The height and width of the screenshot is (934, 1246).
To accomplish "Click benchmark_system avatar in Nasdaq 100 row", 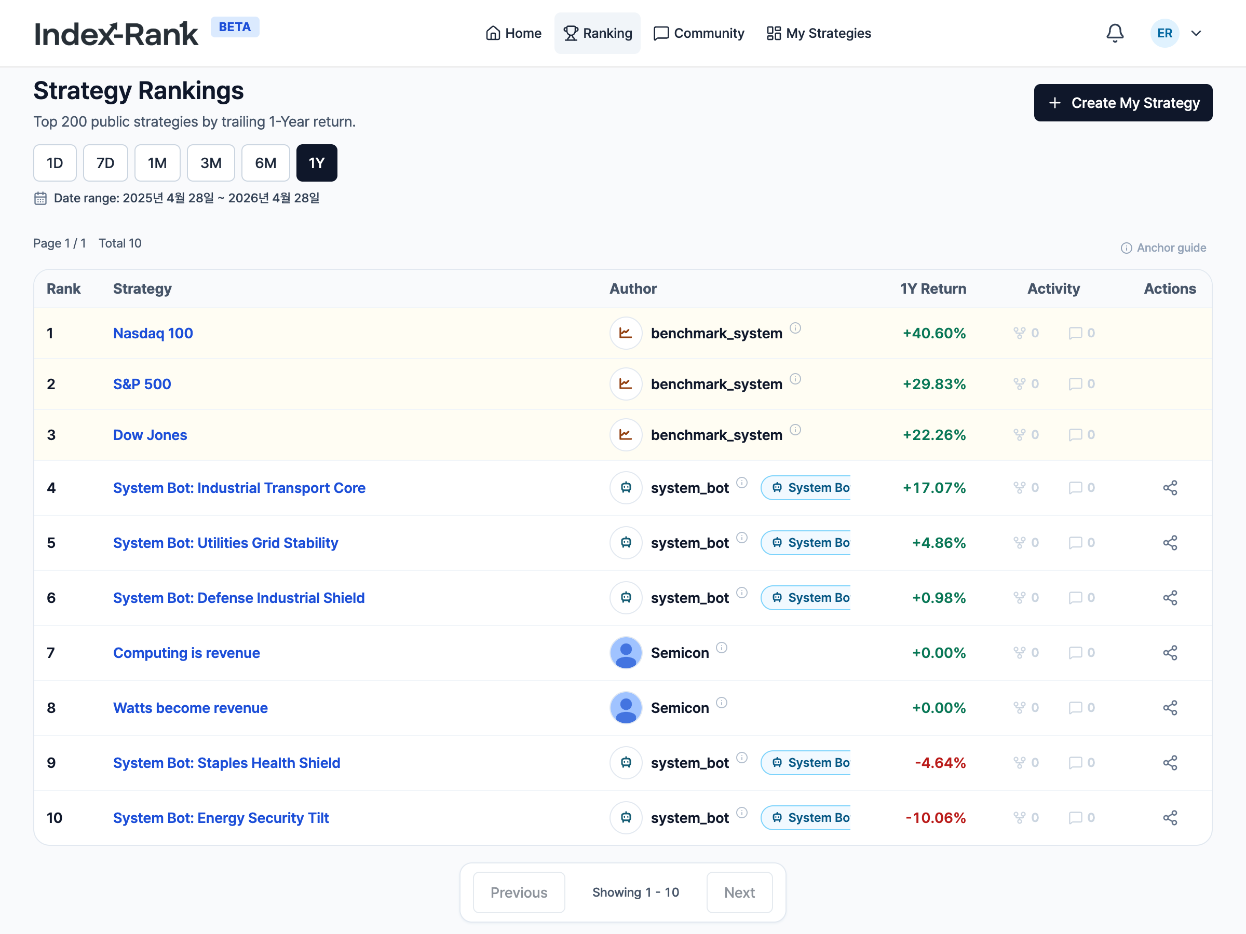I will [x=626, y=333].
